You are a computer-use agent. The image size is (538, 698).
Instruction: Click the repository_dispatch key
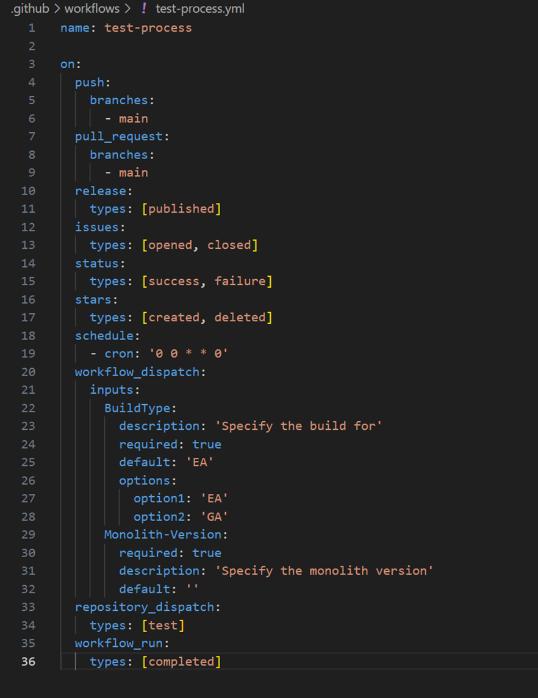(145, 607)
